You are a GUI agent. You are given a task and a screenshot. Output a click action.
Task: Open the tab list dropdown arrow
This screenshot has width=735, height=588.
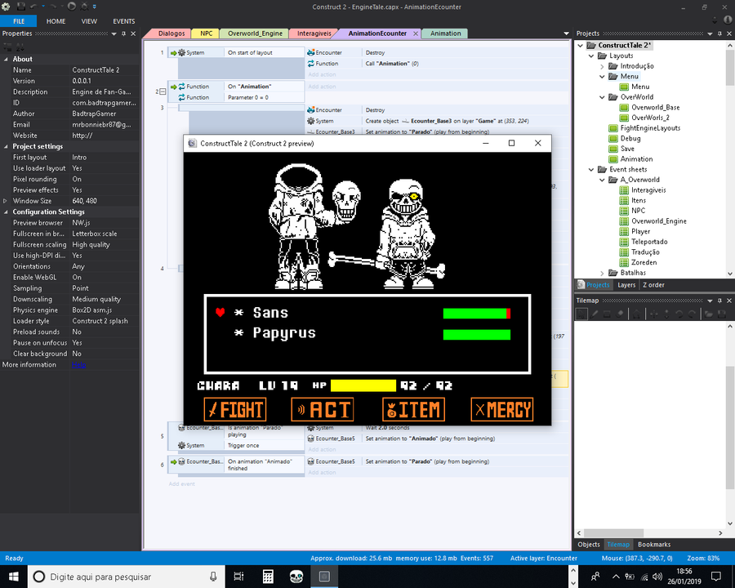[566, 33]
